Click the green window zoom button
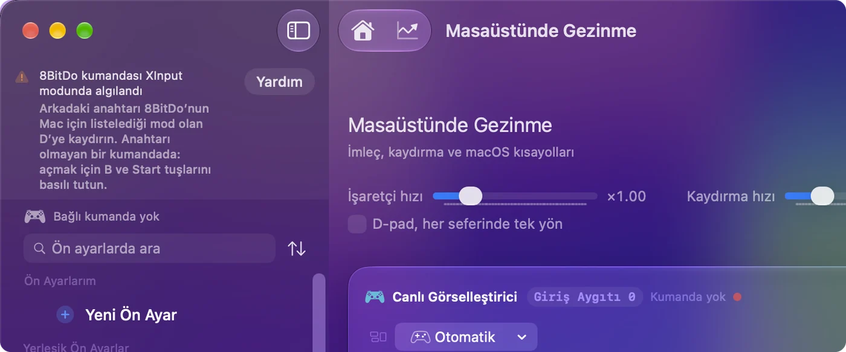 [x=85, y=30]
